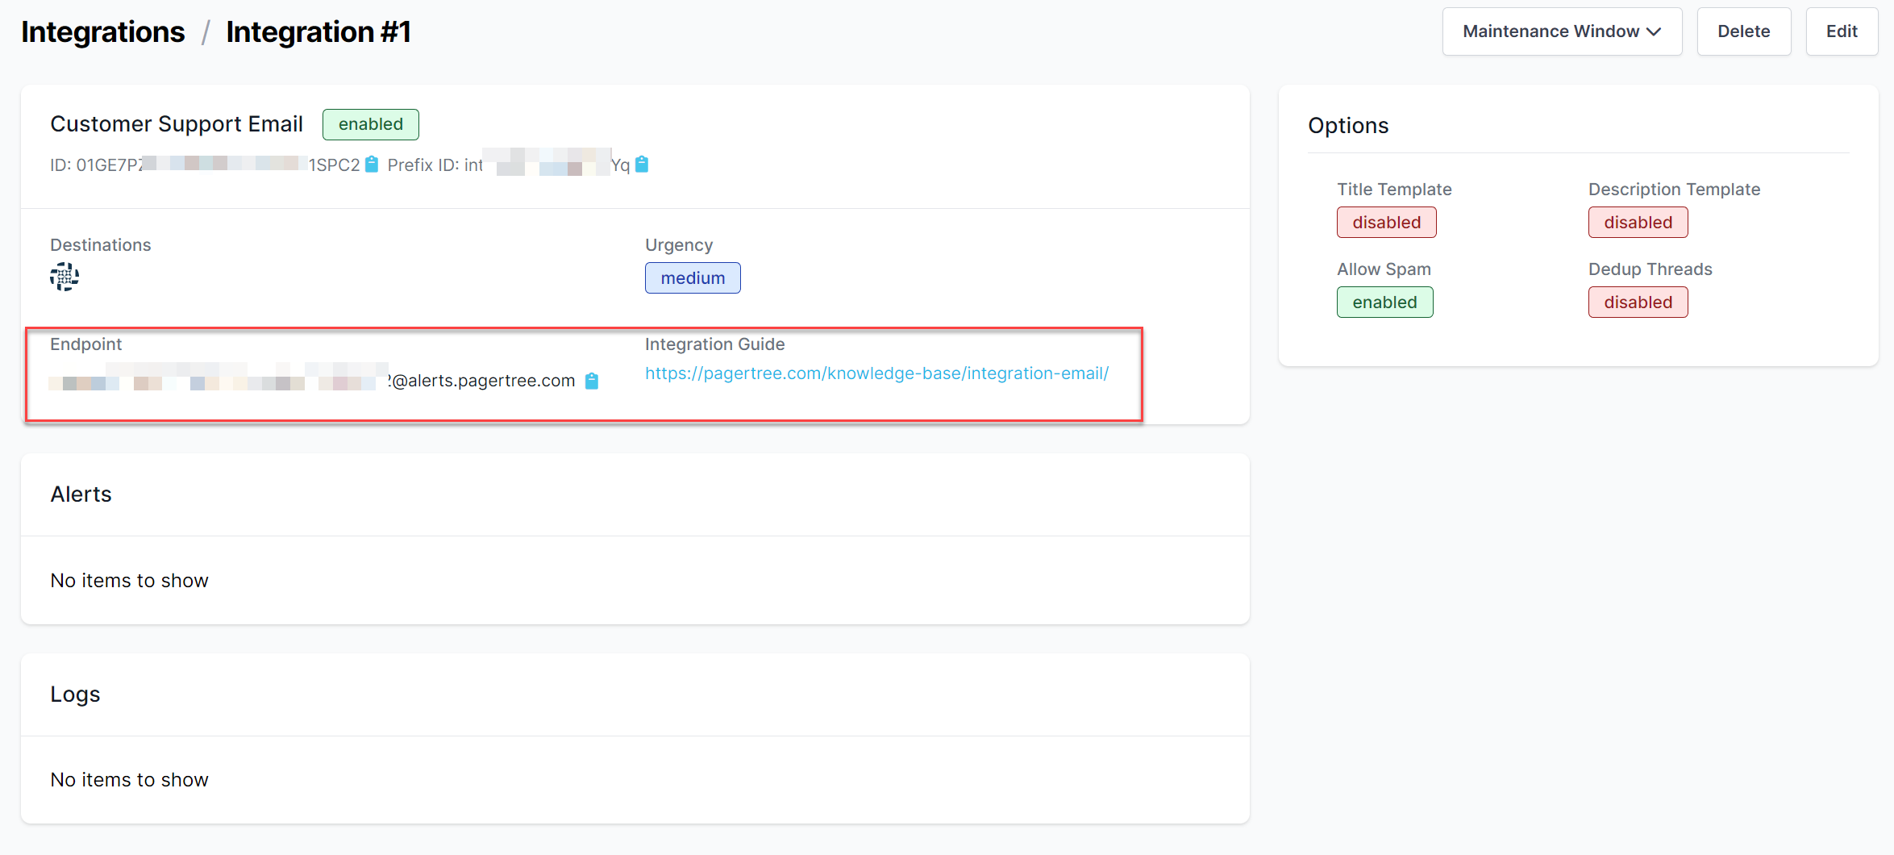This screenshot has width=1894, height=855.
Task: Click the medium urgency badge
Action: pyautogui.click(x=693, y=278)
